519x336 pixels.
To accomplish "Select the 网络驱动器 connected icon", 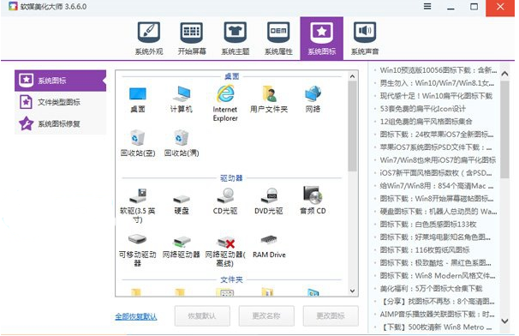I will click(x=182, y=247).
